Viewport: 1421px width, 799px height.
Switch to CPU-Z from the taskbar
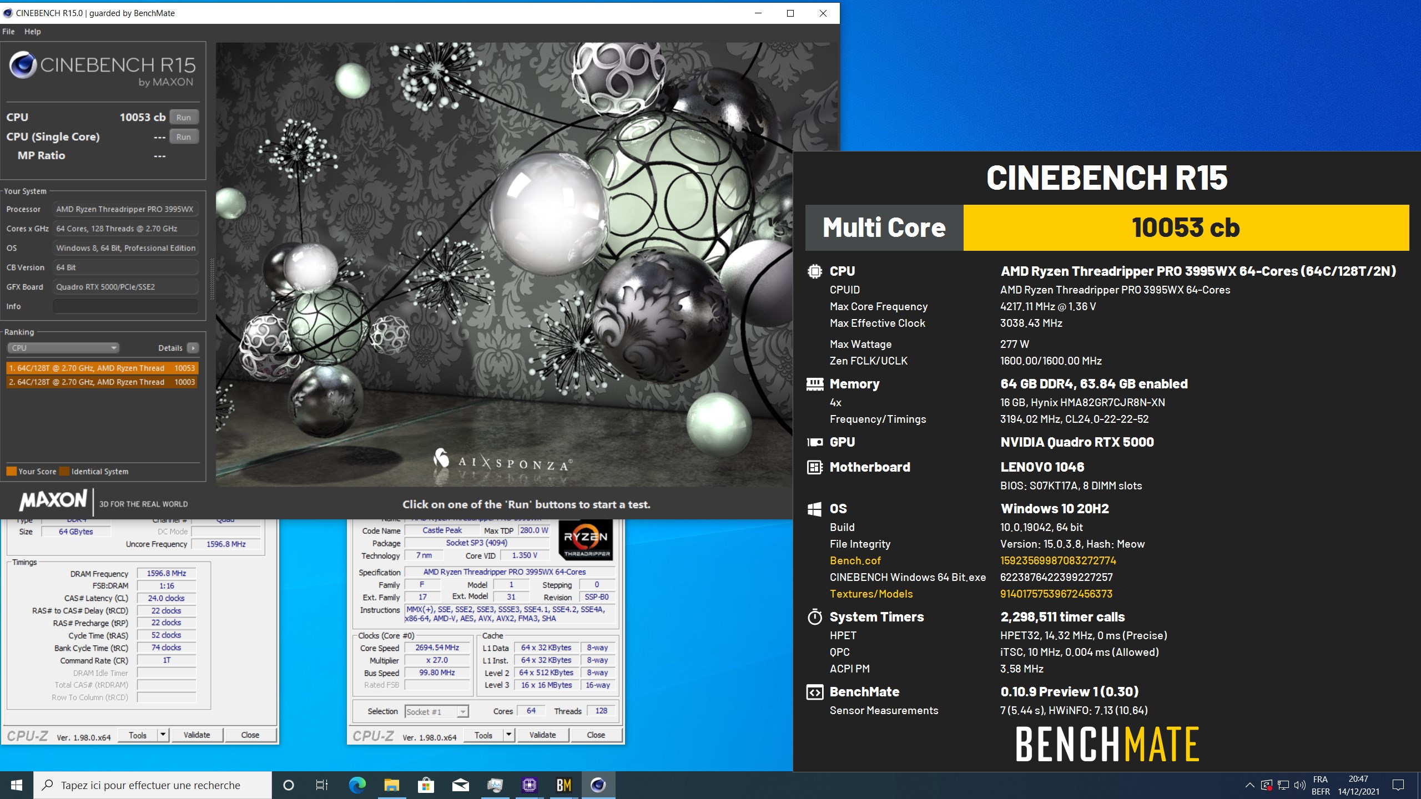coord(529,785)
